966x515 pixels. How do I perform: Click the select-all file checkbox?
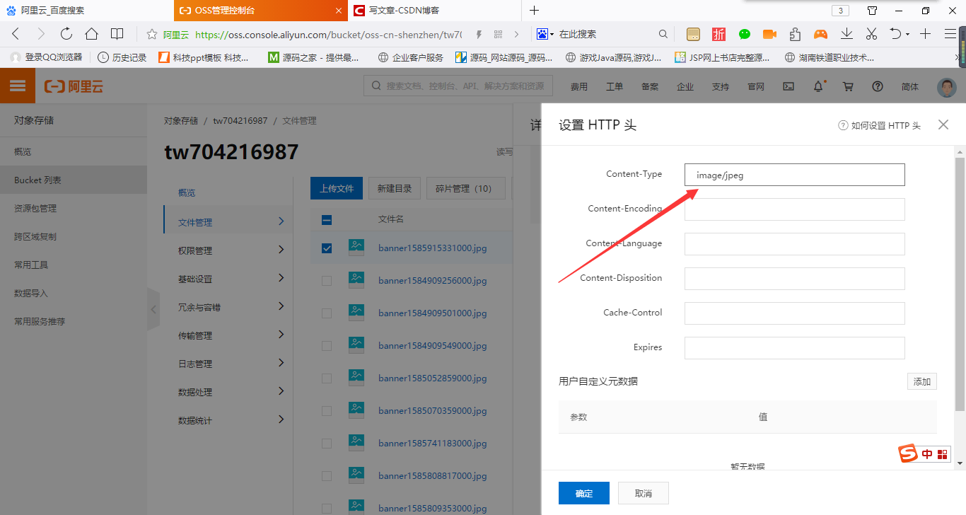(326, 219)
